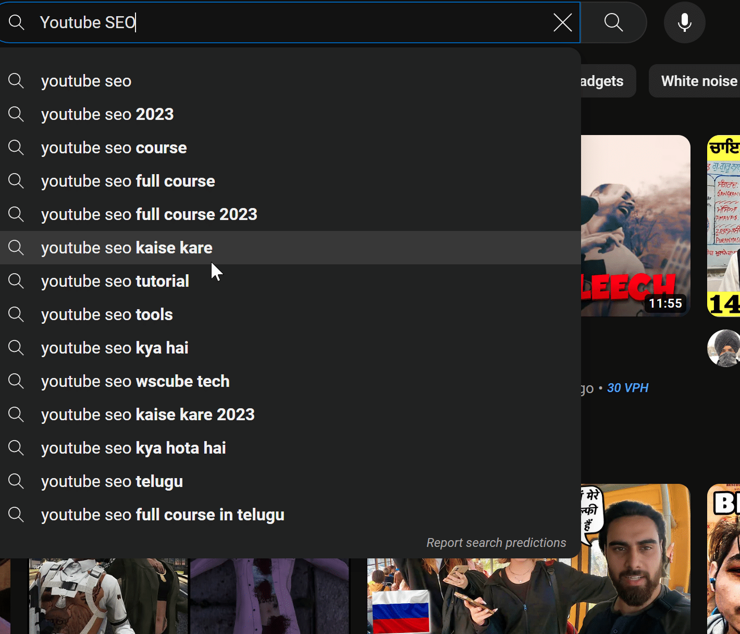Image resolution: width=740 pixels, height=634 pixels.
Task: Open 'Report search predictions' link
Action: tap(496, 543)
